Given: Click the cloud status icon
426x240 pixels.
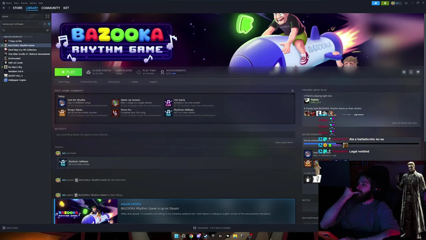Looking at the screenshot, I should coord(88,72).
